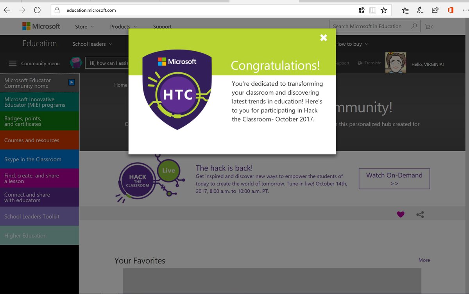Image resolution: width=469 pixels, height=294 pixels.
Task: Open Connect and share with educators
Action: pos(39,197)
